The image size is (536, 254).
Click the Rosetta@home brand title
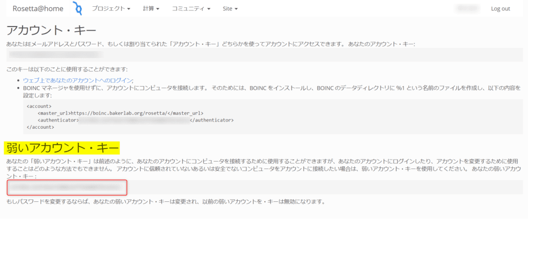[38, 8]
